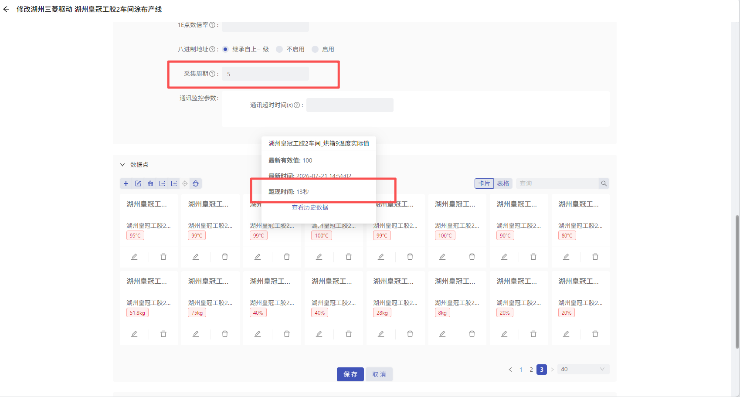Click the clear brush icon in the data point toolbar
This screenshot has width=740, height=397.
[x=150, y=183]
